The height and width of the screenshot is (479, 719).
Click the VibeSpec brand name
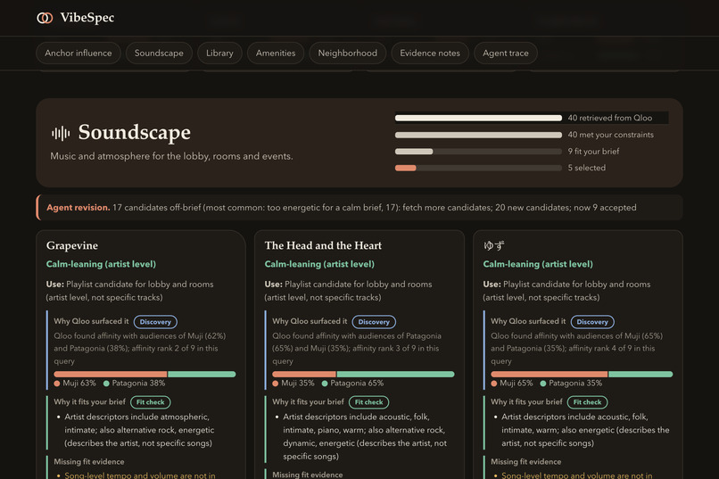tap(87, 18)
